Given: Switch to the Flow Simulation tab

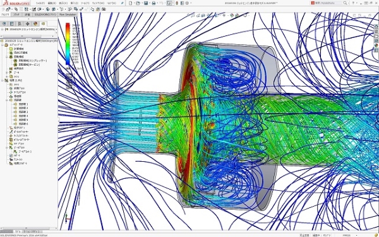Looking at the screenshot, I should coord(68,15).
